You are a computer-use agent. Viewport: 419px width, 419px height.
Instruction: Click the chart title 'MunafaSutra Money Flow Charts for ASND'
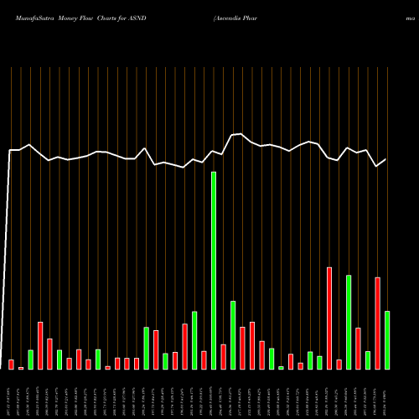click(x=80, y=18)
